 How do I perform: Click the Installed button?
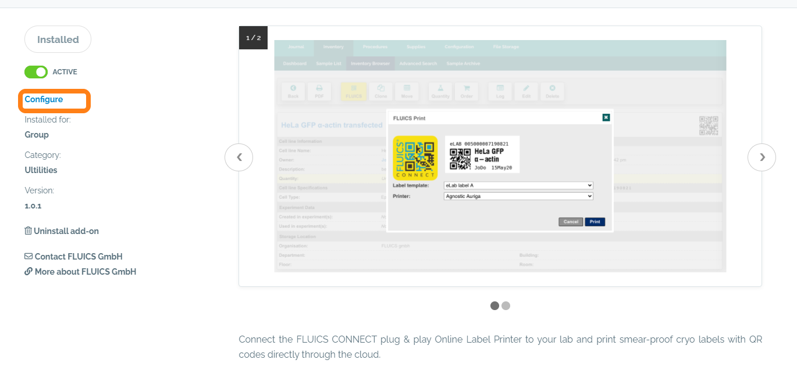pos(58,39)
